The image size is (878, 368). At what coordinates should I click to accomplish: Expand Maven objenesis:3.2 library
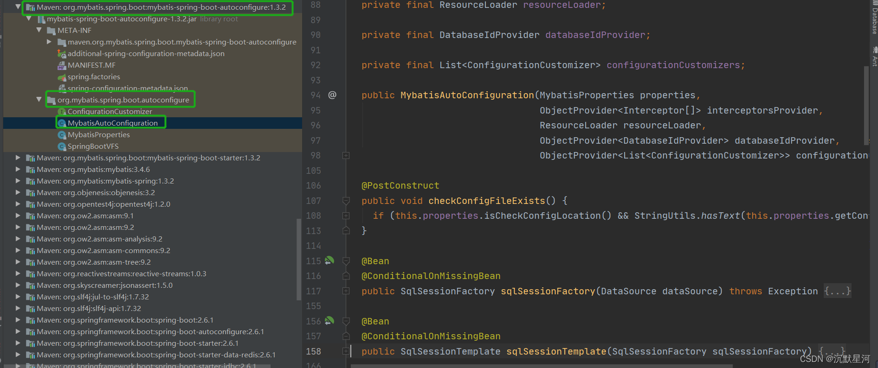18,192
